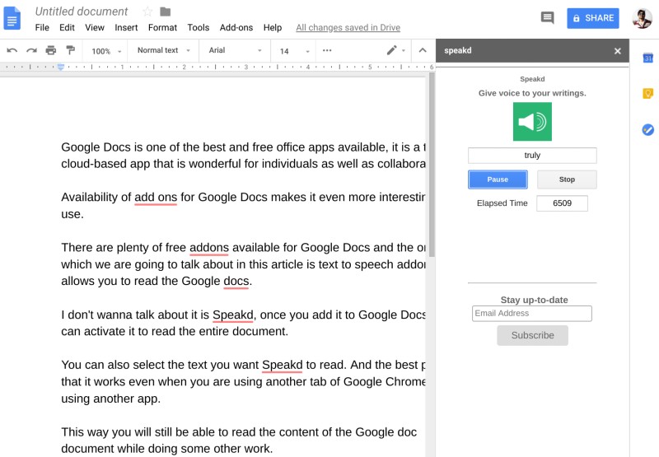Open Google Calendar side panel icon

648,58
